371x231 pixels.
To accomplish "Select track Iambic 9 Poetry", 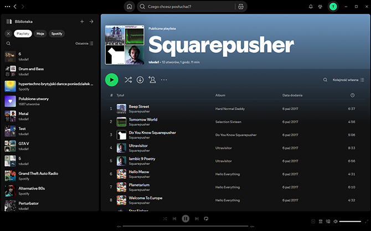I will [235, 161].
